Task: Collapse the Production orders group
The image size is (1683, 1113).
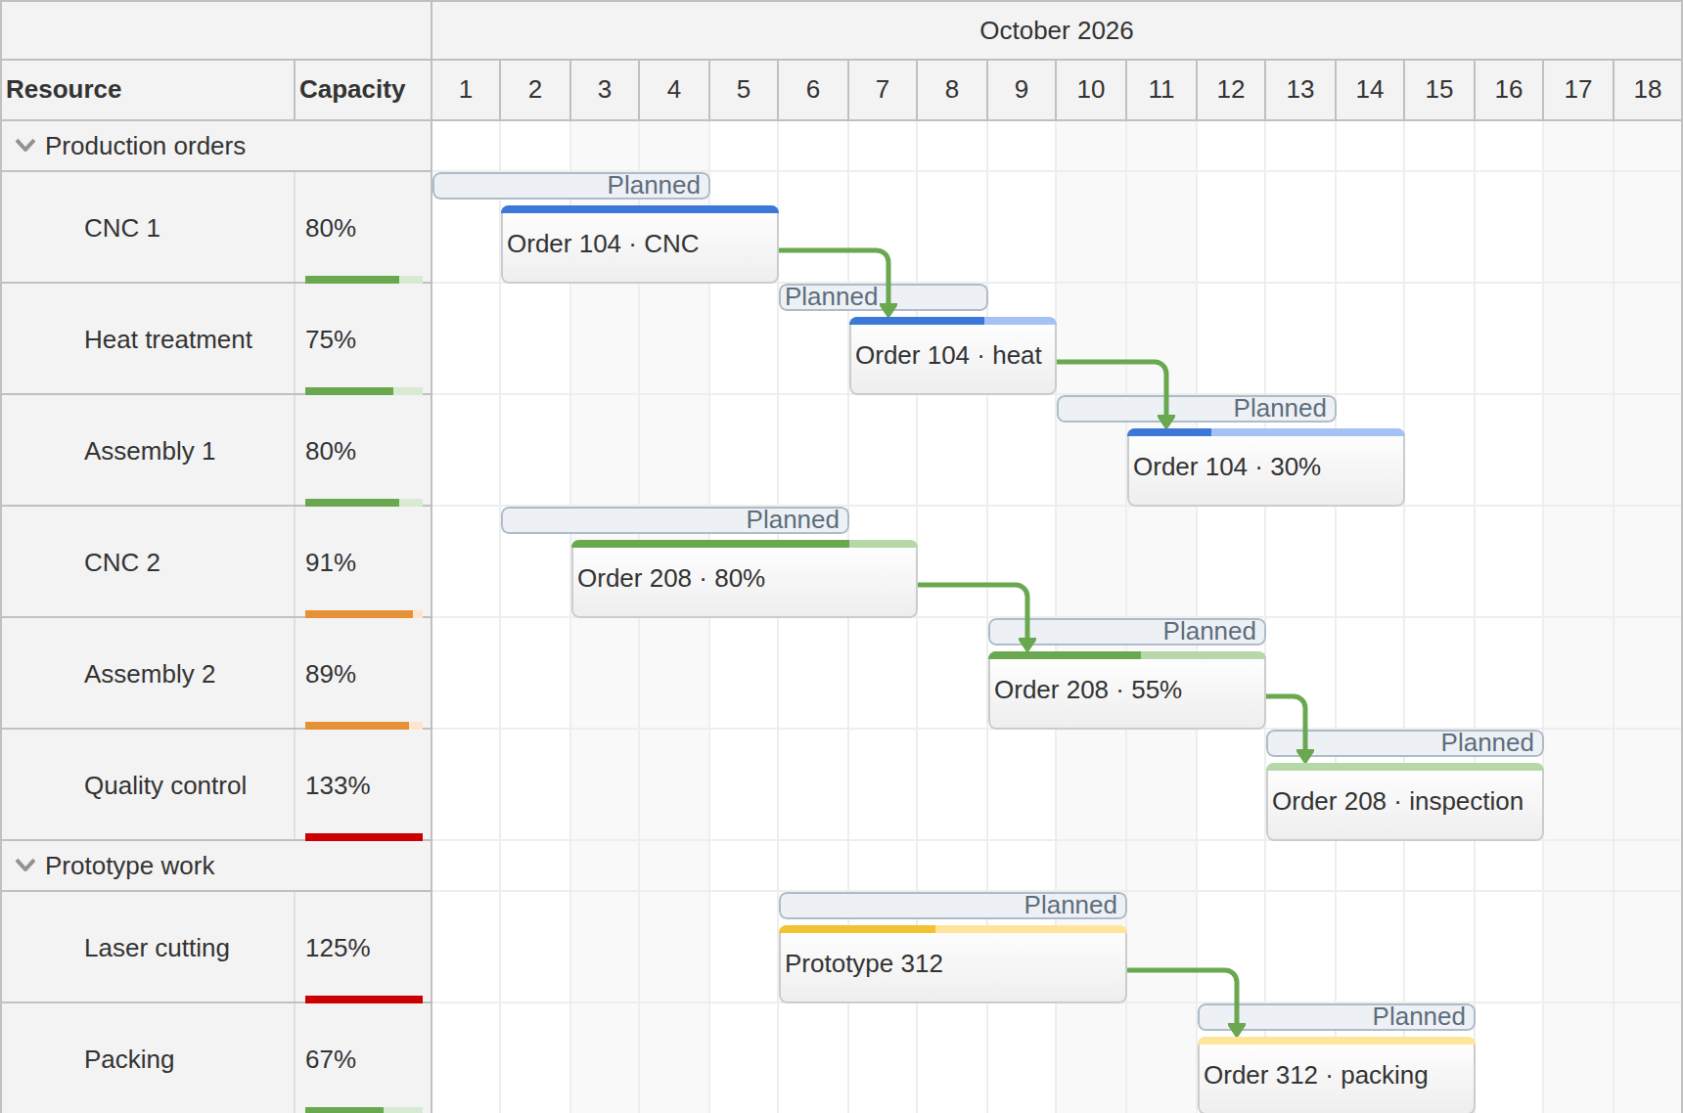Action: [25, 146]
